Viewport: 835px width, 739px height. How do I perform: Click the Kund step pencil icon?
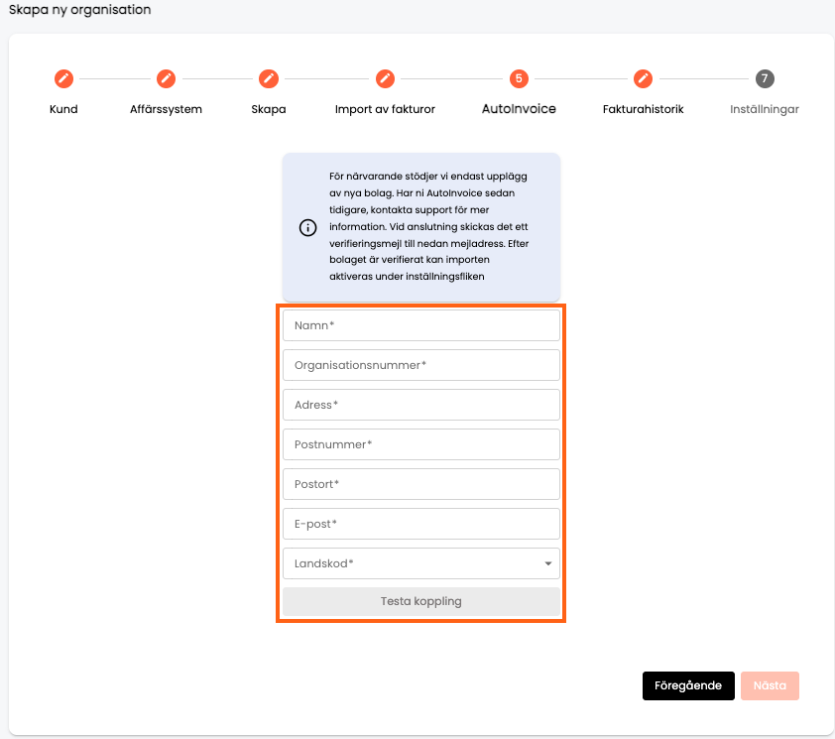click(x=63, y=78)
